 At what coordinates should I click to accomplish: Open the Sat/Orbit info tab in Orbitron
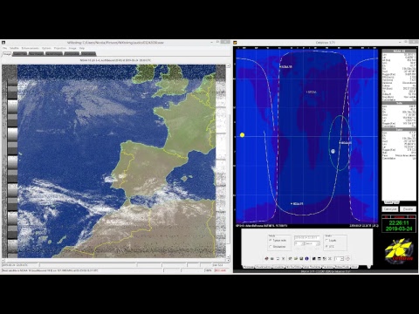tap(293, 267)
